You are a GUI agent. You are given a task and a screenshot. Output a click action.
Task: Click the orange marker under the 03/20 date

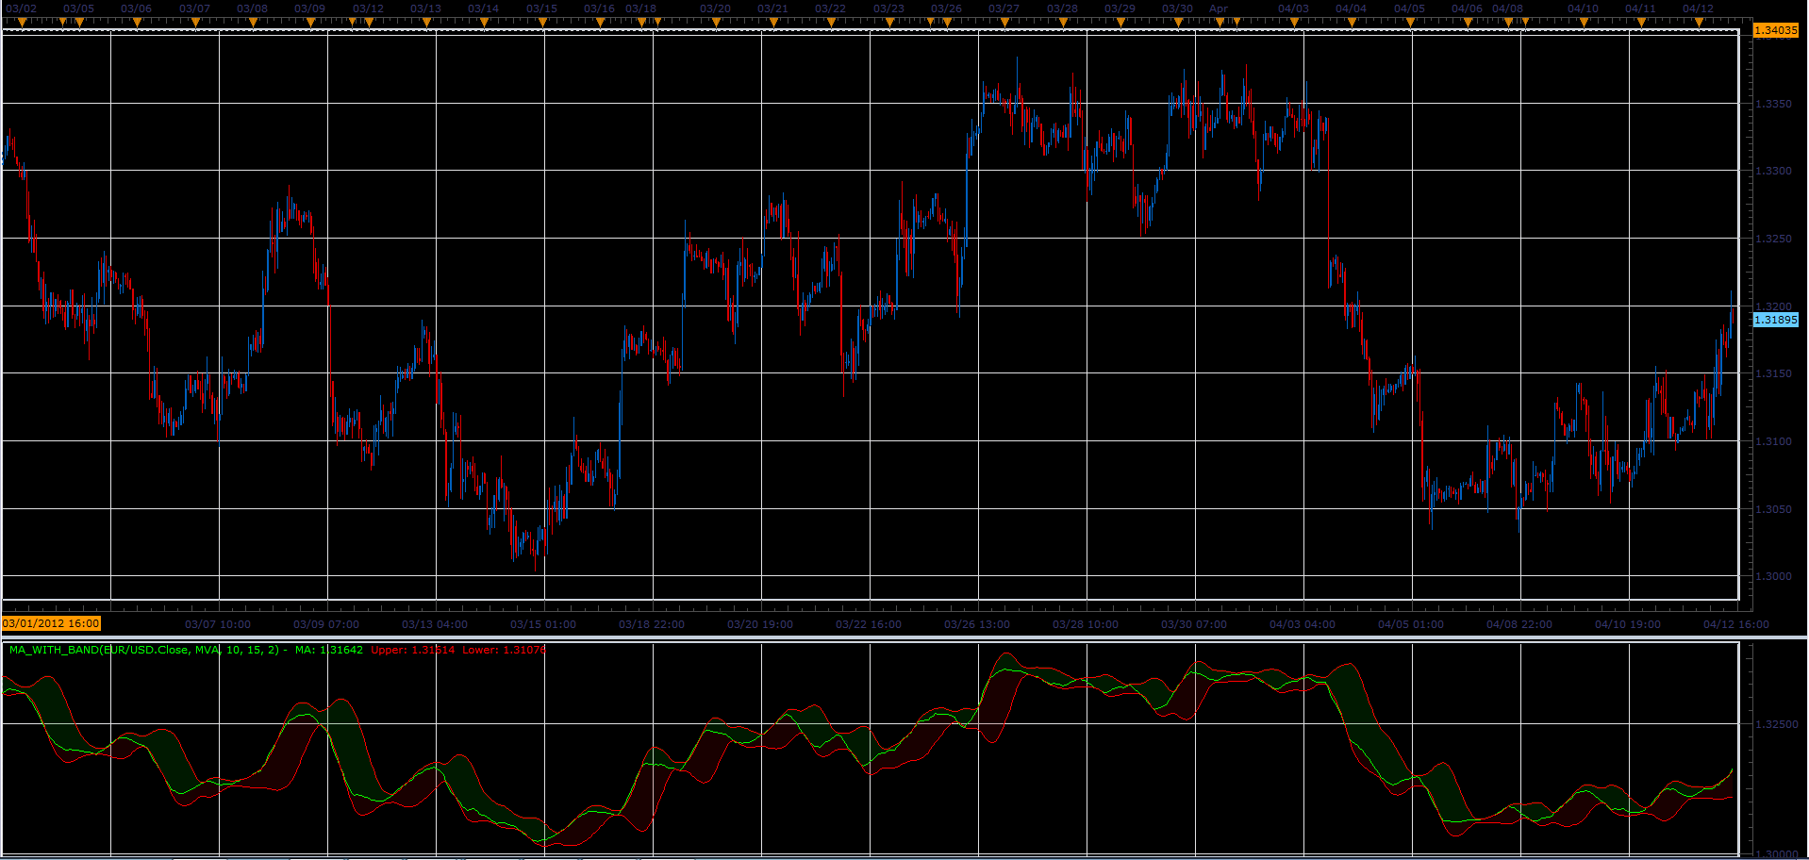(716, 23)
